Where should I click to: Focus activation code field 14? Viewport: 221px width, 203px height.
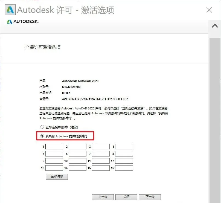click(77, 168)
